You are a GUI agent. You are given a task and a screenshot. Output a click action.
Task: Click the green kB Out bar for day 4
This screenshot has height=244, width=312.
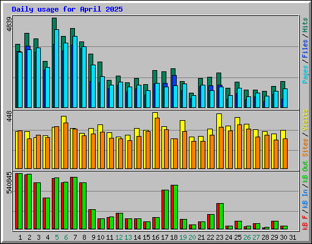pos(48,213)
